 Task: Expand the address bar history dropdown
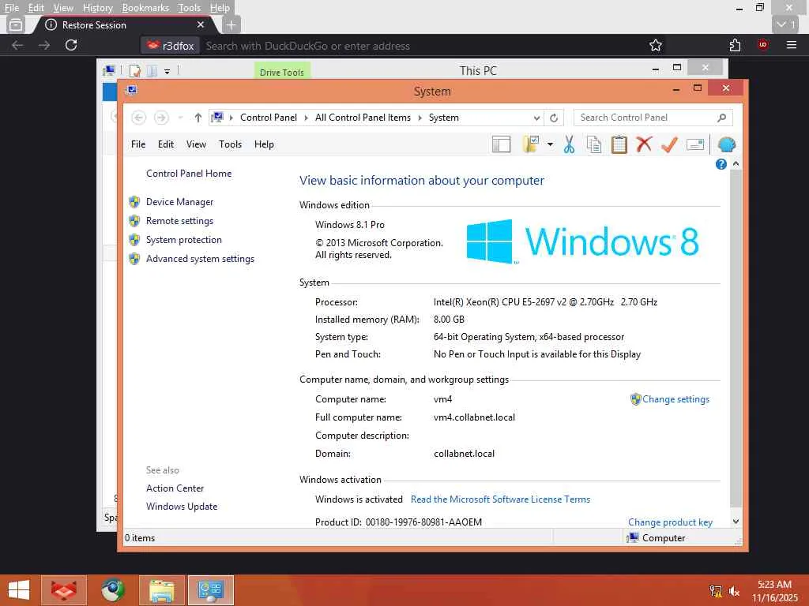click(x=536, y=118)
